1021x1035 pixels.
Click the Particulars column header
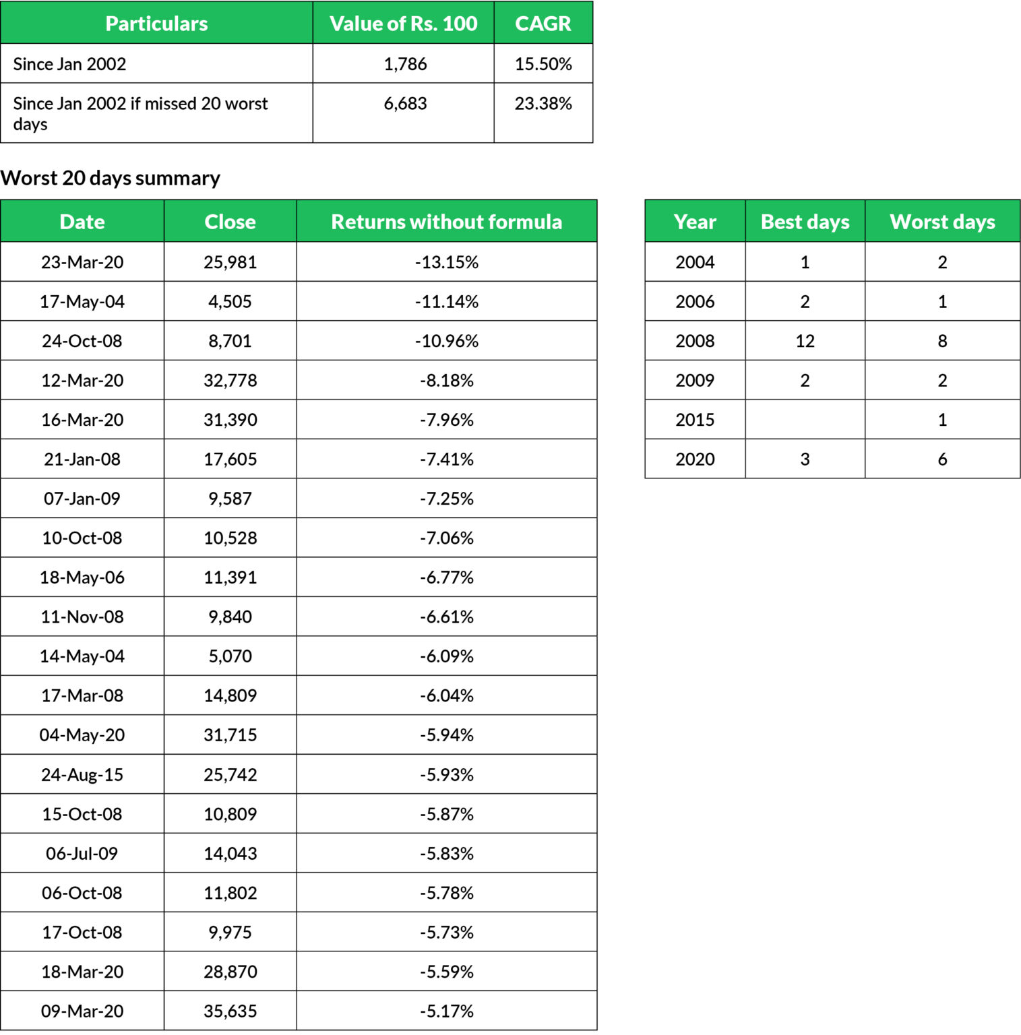156,24
